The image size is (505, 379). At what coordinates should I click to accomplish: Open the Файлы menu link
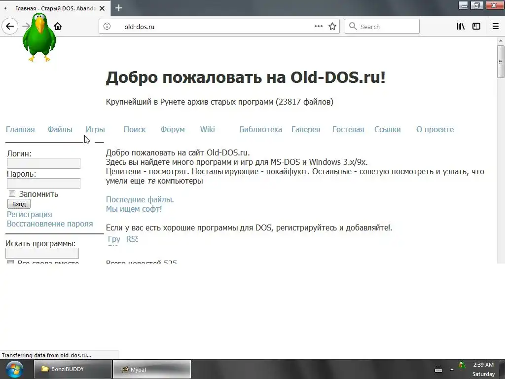click(60, 130)
